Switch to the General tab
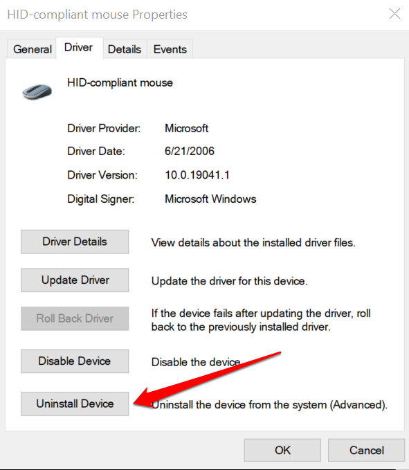This screenshot has height=470, width=409. (x=32, y=49)
